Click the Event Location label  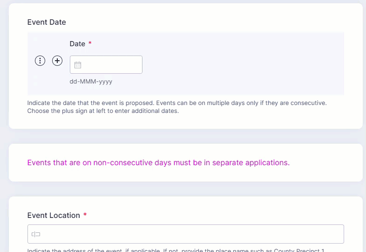[x=54, y=215]
